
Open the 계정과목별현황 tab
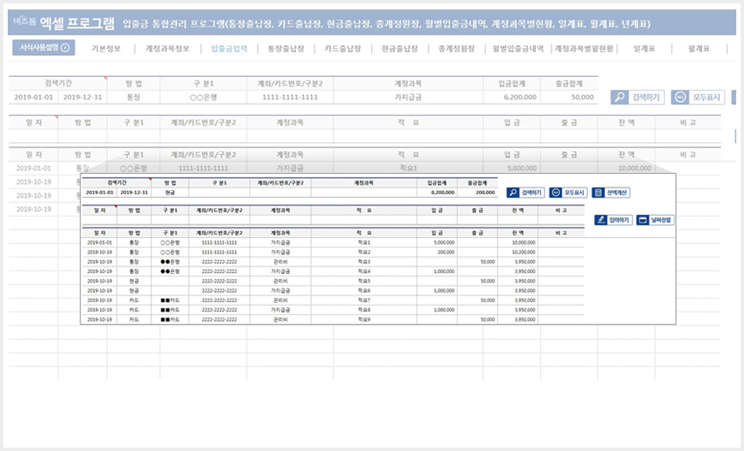tap(584, 49)
